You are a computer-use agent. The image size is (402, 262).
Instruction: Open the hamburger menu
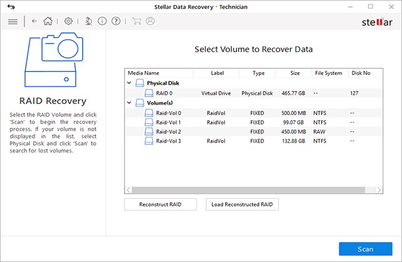(12, 22)
